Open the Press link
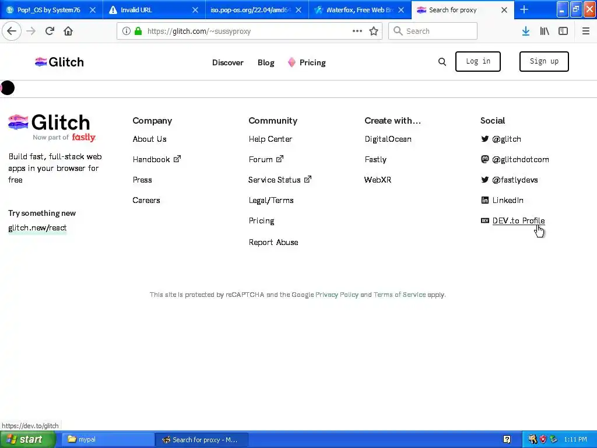 click(142, 180)
